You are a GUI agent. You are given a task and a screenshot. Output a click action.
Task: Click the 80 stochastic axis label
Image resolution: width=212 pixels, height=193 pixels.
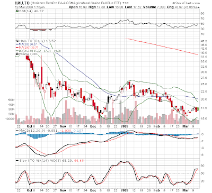[x=202, y=166]
